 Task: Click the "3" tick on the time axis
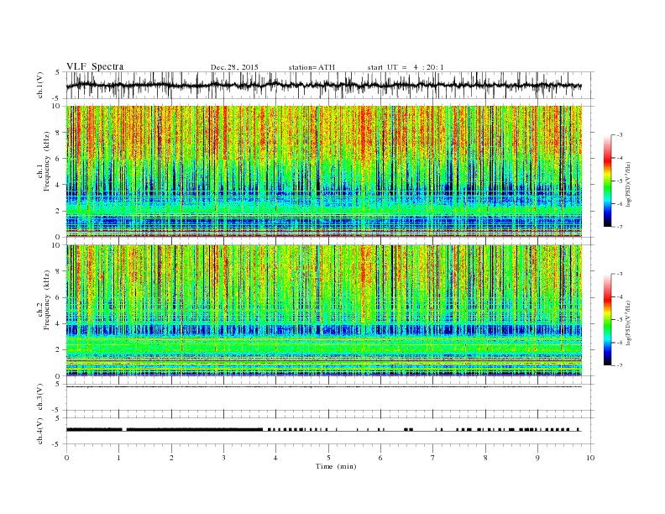pos(223,458)
